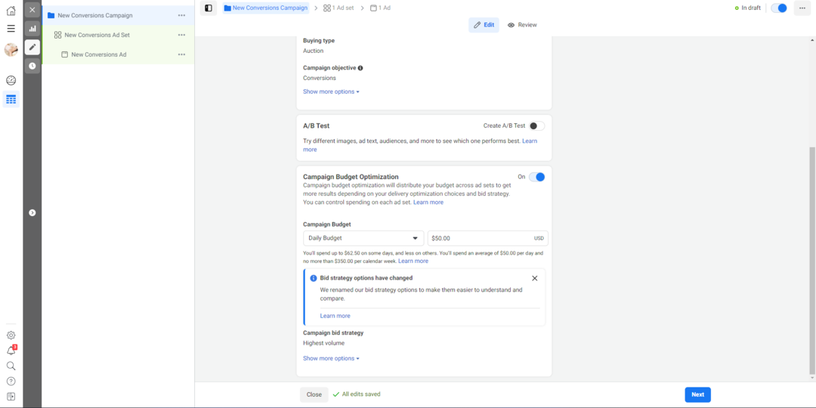Select New Conversions Ad Set in tree

point(97,35)
